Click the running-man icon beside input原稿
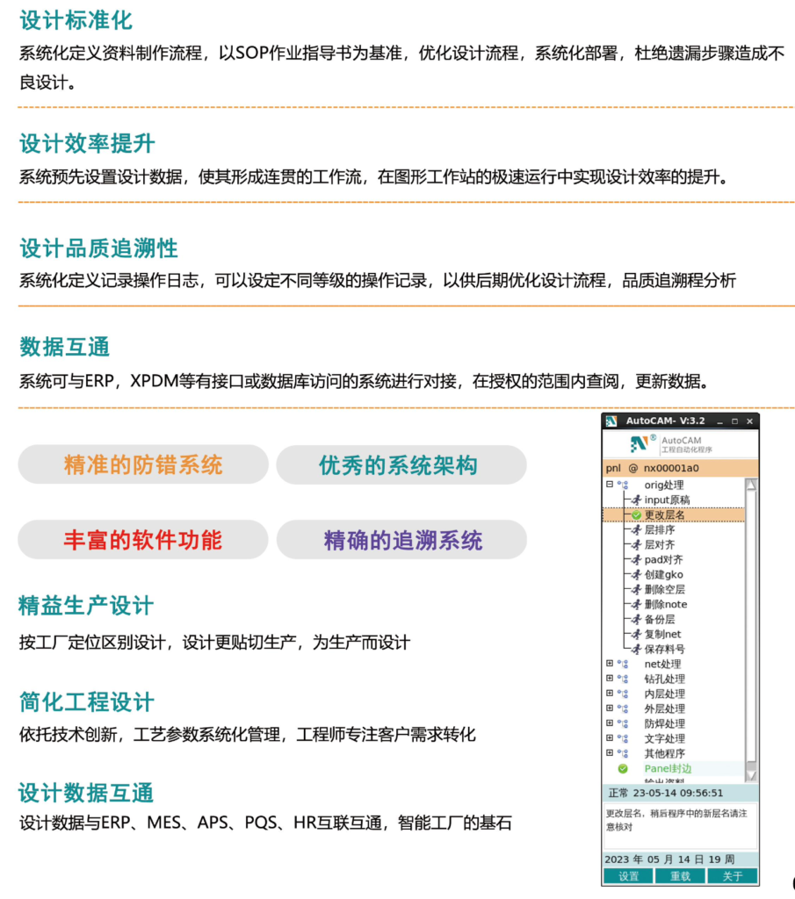Viewport: 795px width, 899px height. pyautogui.click(x=636, y=500)
